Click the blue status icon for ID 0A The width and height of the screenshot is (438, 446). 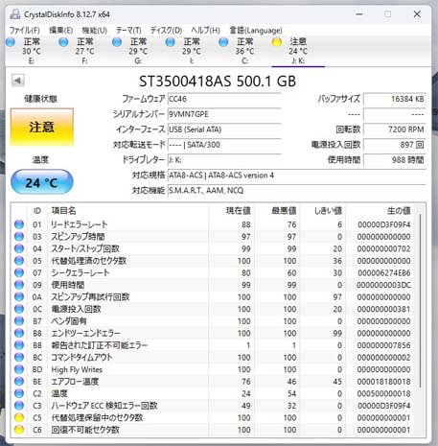tap(19, 297)
